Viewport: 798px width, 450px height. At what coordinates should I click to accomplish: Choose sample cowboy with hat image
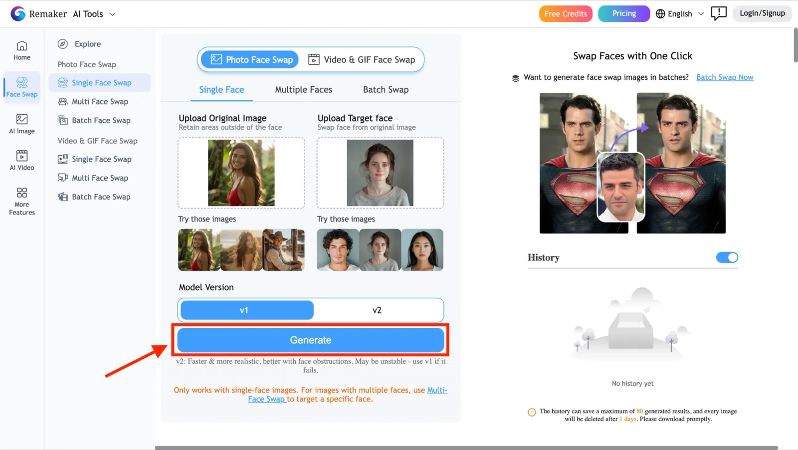(283, 250)
